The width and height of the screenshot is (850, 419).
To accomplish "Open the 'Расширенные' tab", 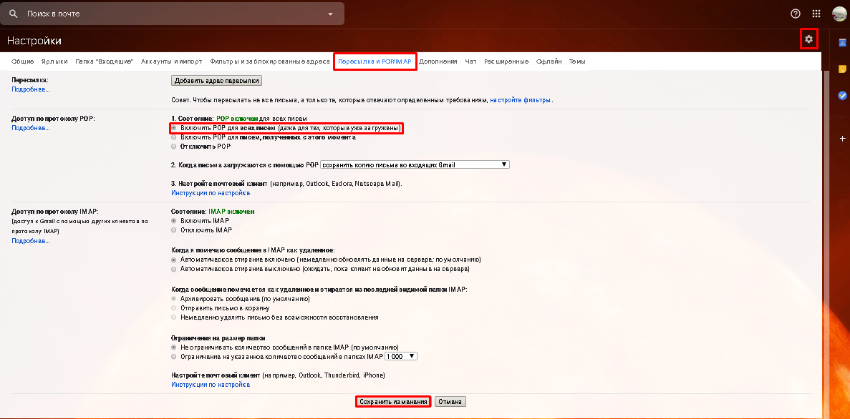I will tap(506, 61).
